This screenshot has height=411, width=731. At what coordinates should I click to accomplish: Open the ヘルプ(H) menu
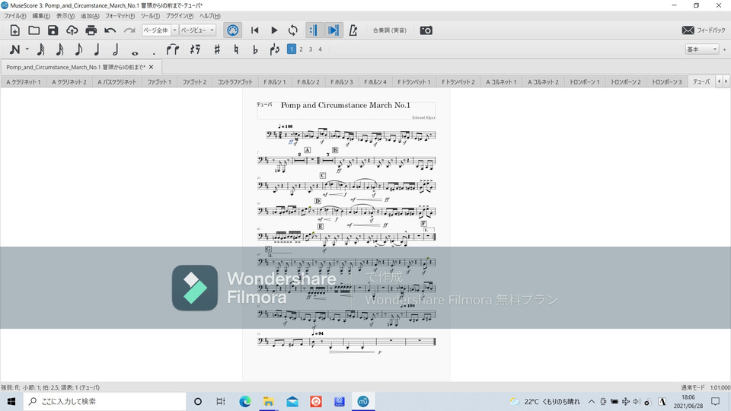click(x=210, y=16)
